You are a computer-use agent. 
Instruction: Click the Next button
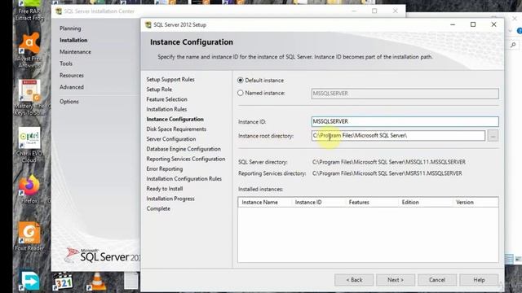click(396, 280)
